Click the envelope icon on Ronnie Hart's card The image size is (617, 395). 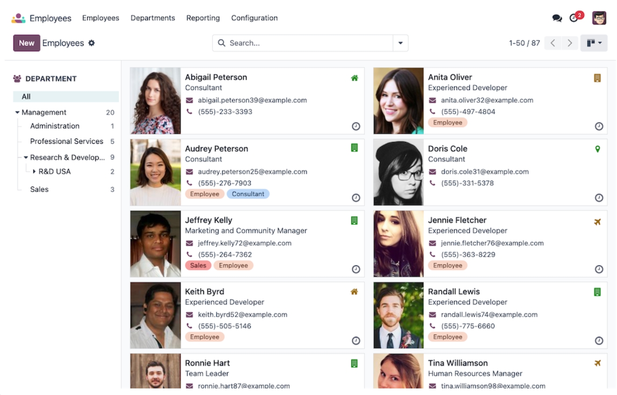pos(190,386)
